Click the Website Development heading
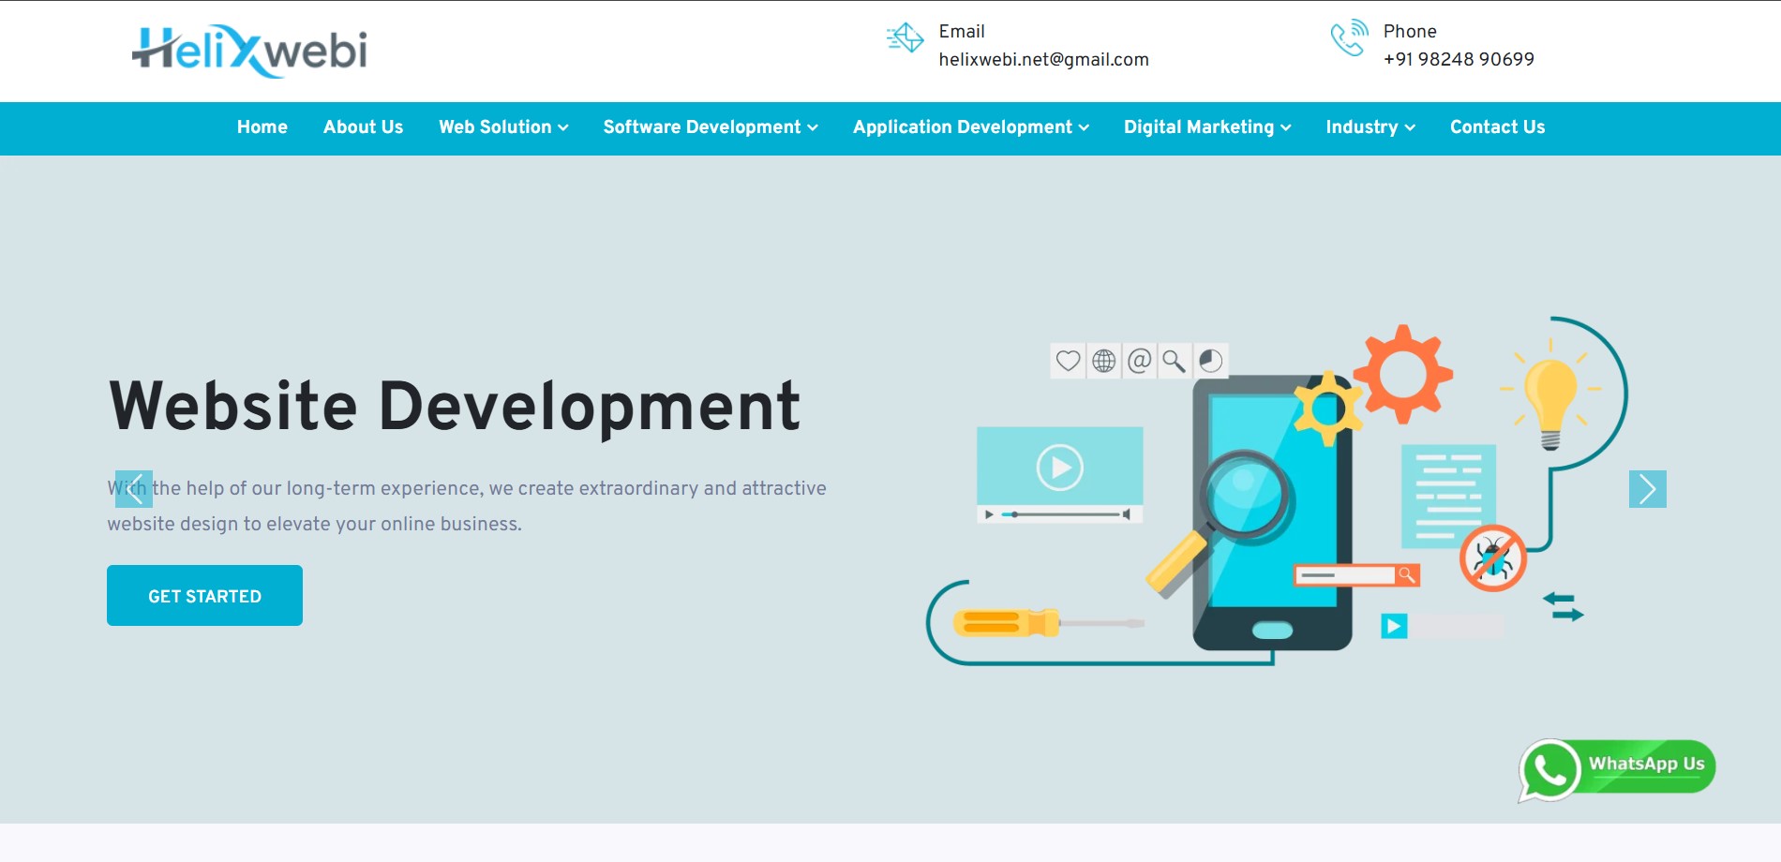This screenshot has width=1781, height=862. coord(455,407)
